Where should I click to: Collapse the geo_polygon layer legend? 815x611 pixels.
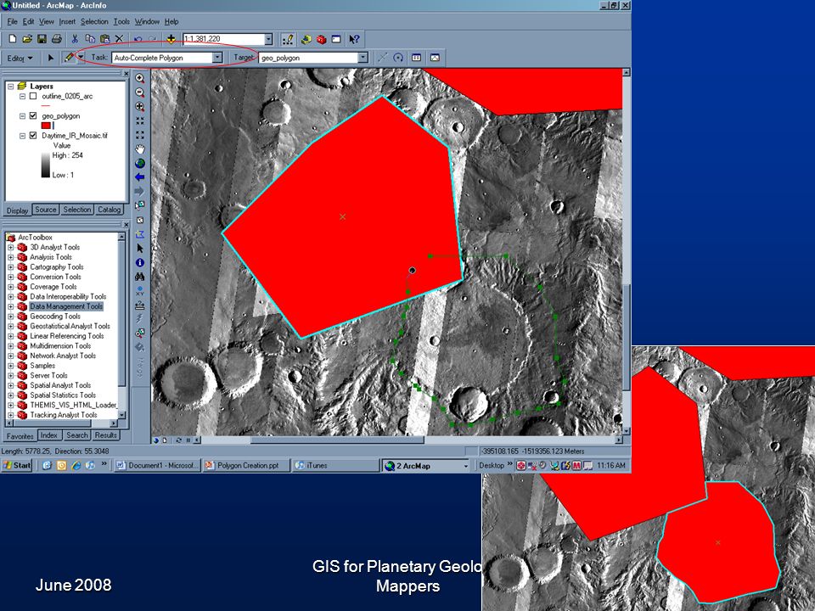(x=22, y=116)
